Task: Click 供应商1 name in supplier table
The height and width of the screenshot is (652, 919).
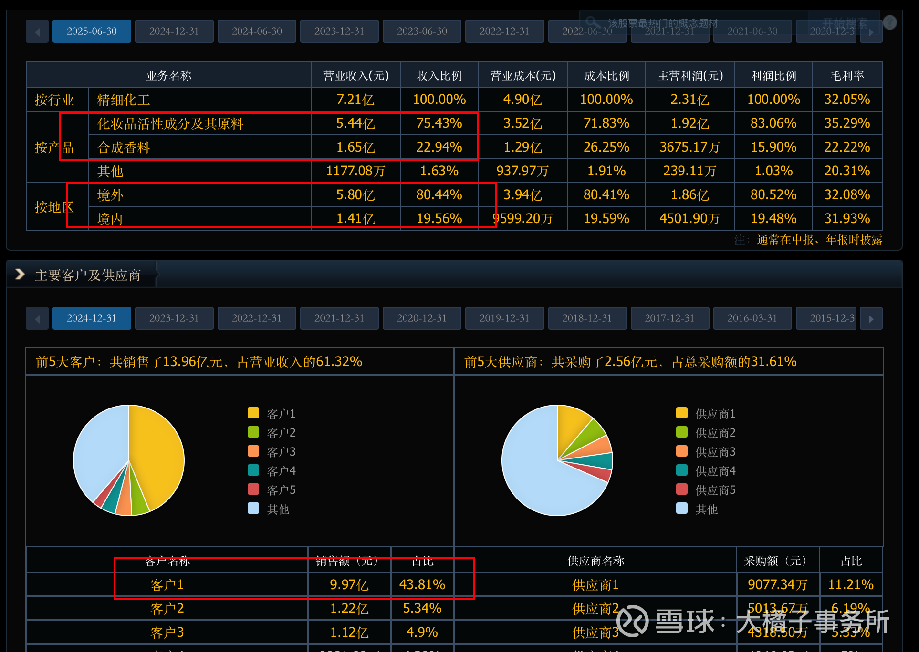Action: click(595, 584)
